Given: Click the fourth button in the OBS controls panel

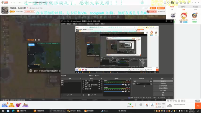Looking at the screenshot, I should [163, 88].
